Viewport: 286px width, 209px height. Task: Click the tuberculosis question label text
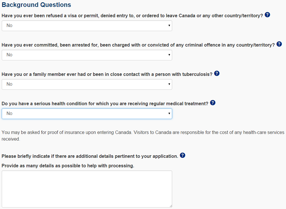point(107,74)
